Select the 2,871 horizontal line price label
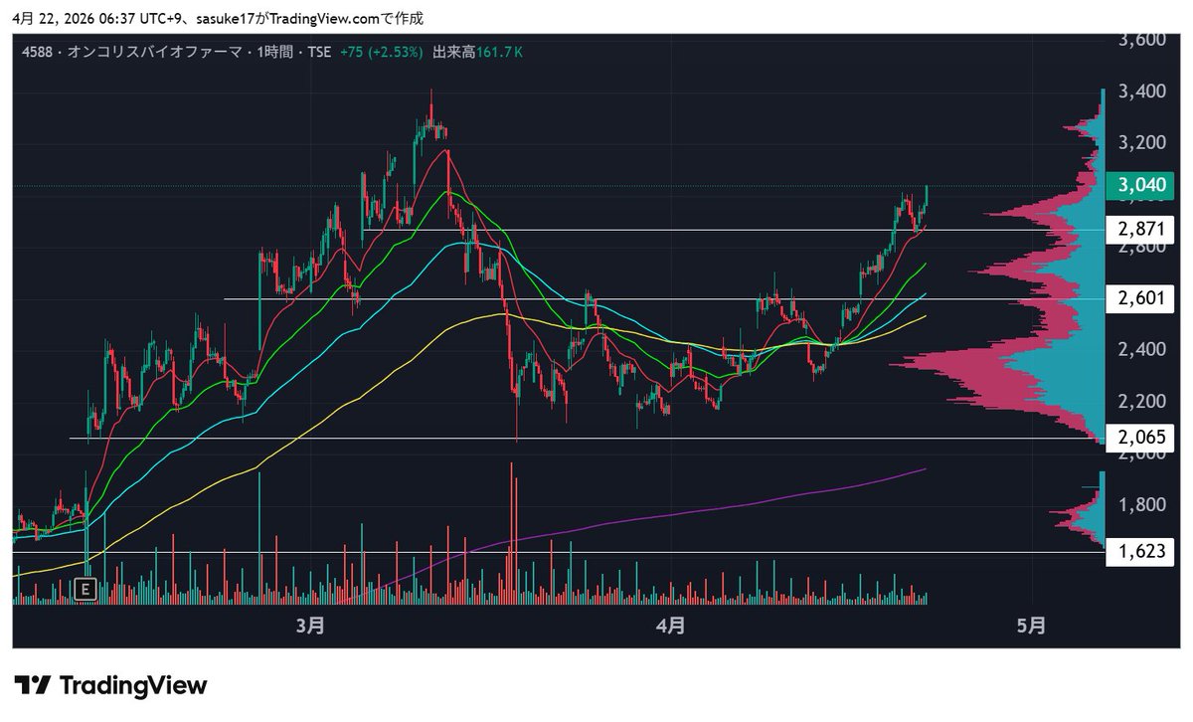This screenshot has height=722, width=1193. tap(1141, 230)
